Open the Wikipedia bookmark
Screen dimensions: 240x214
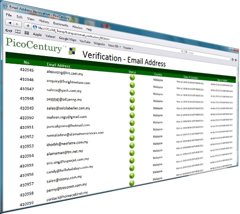coord(99,44)
